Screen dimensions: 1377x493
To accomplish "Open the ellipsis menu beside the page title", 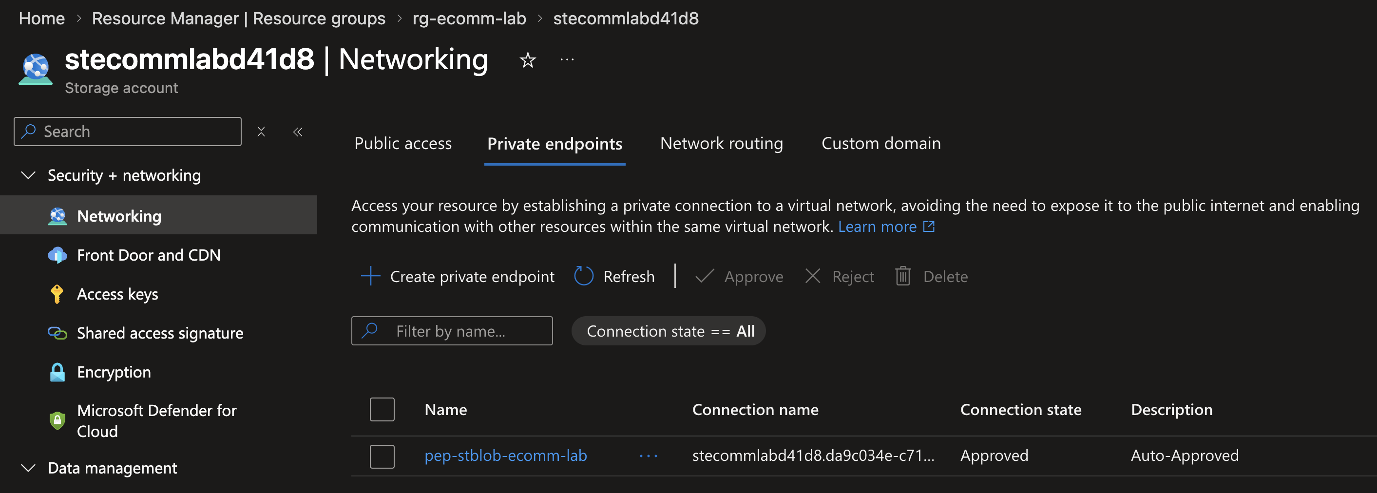I will tap(567, 60).
